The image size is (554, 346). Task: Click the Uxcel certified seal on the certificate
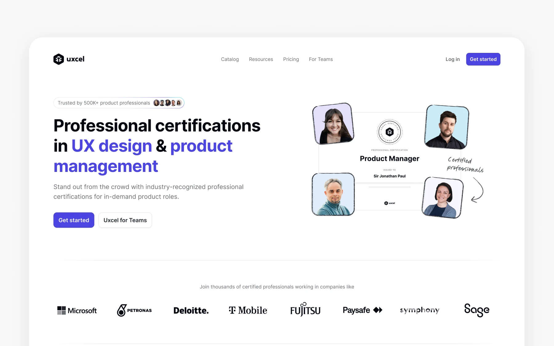(x=390, y=132)
